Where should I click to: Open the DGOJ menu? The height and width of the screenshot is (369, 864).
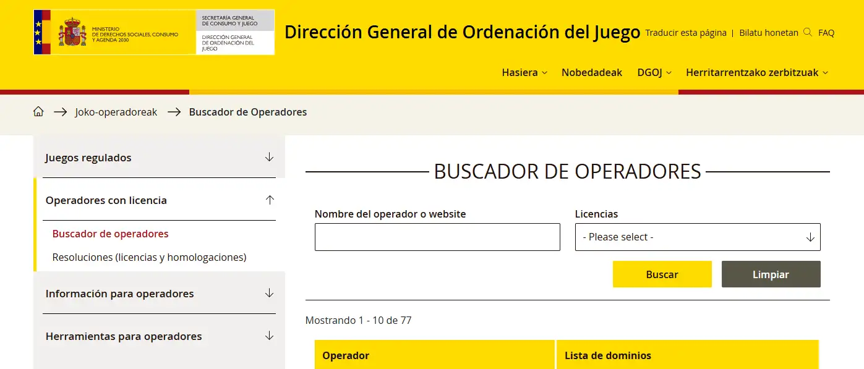tap(654, 72)
